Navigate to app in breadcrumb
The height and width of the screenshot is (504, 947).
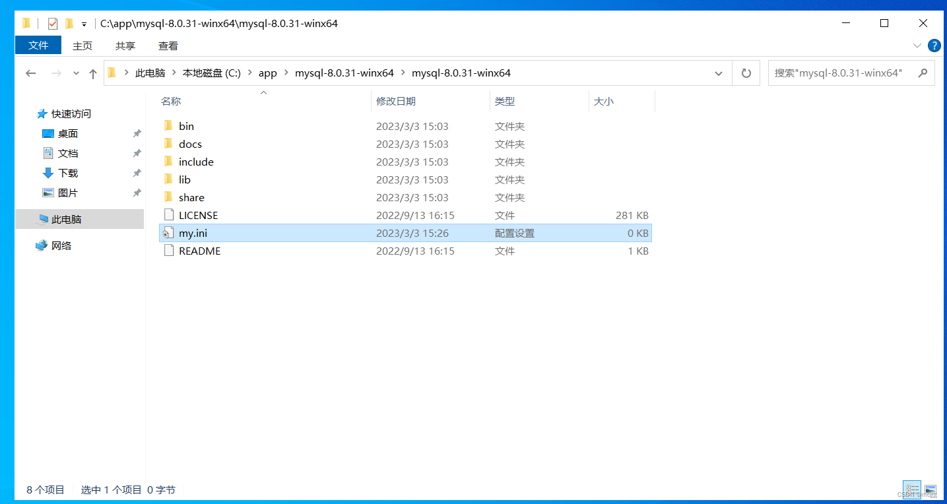point(268,73)
